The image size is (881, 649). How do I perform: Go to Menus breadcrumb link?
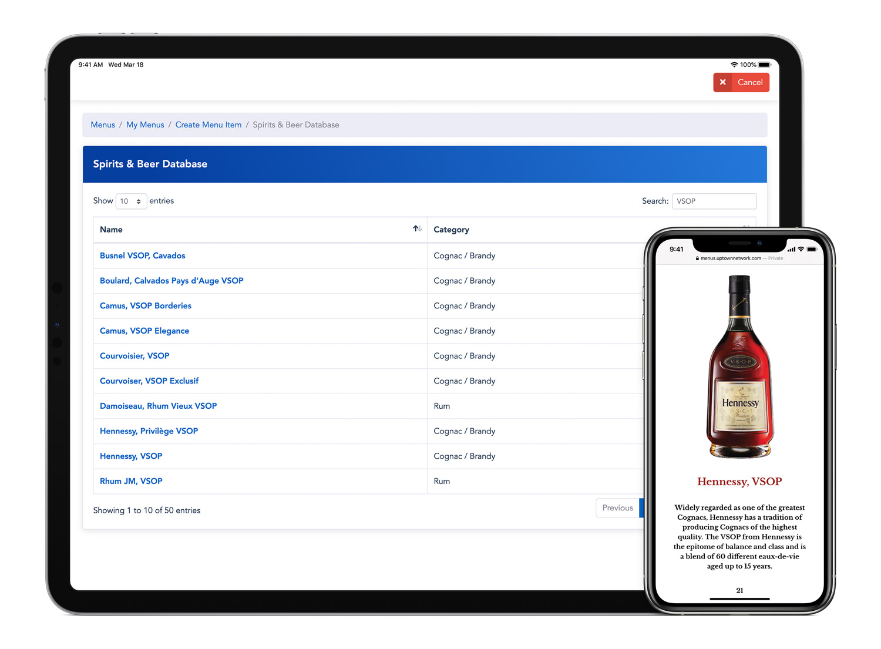point(103,125)
